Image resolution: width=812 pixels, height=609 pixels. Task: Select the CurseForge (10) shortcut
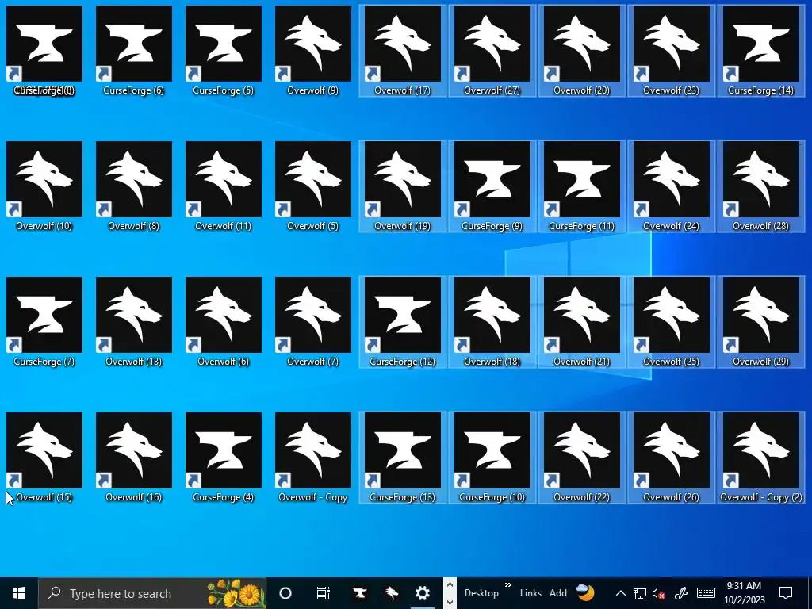pyautogui.click(x=492, y=458)
